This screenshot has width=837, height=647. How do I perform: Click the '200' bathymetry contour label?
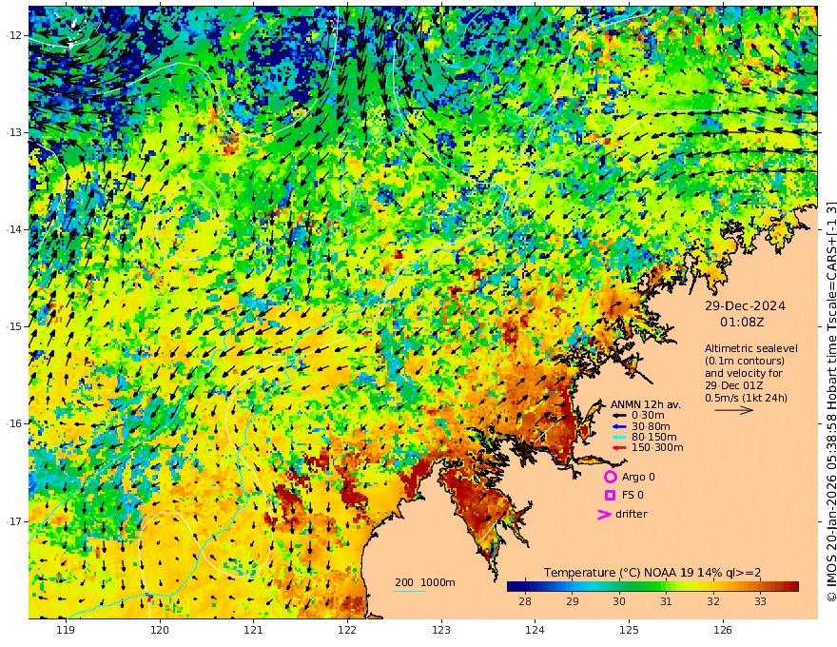(403, 582)
